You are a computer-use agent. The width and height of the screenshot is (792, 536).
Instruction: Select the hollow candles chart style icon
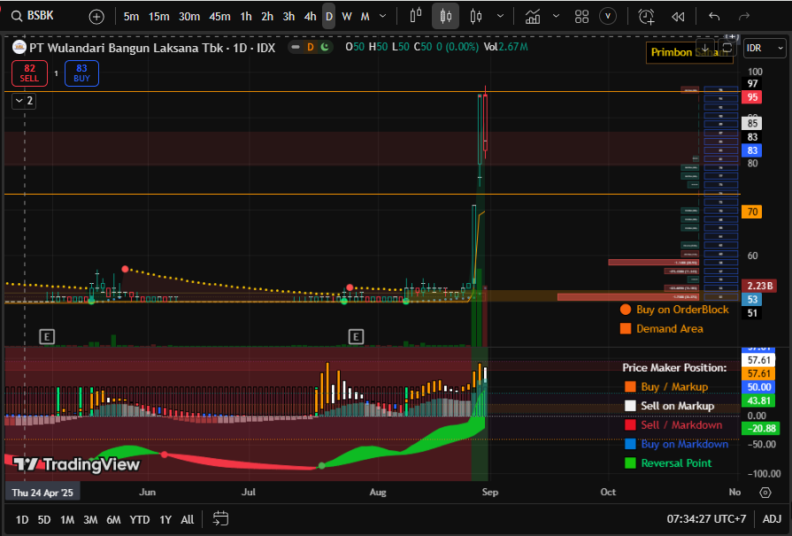pos(476,16)
